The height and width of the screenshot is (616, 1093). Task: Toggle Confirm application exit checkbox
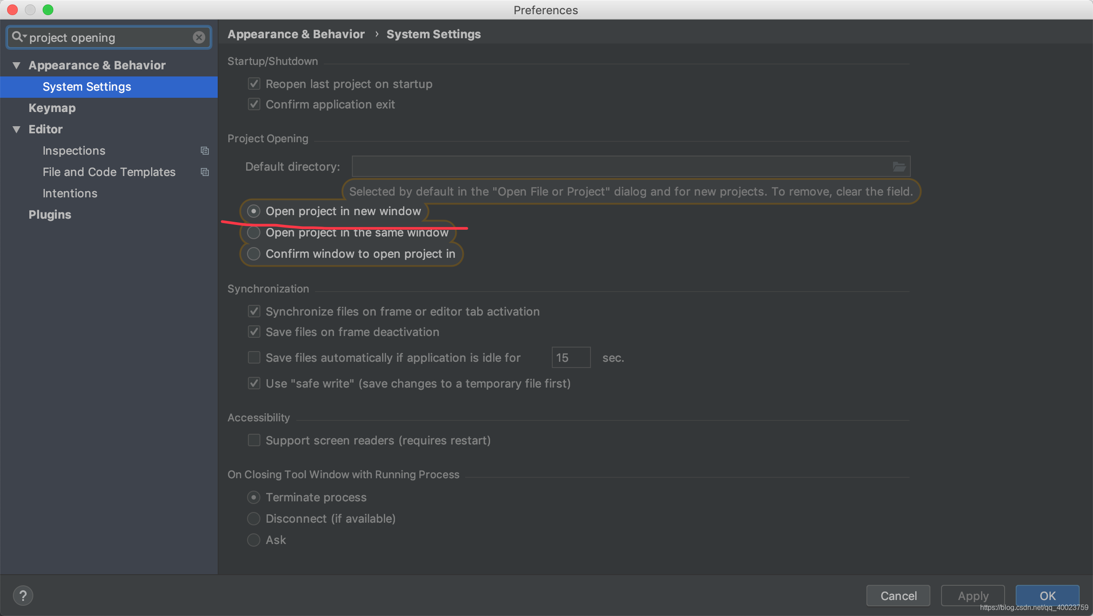point(254,104)
